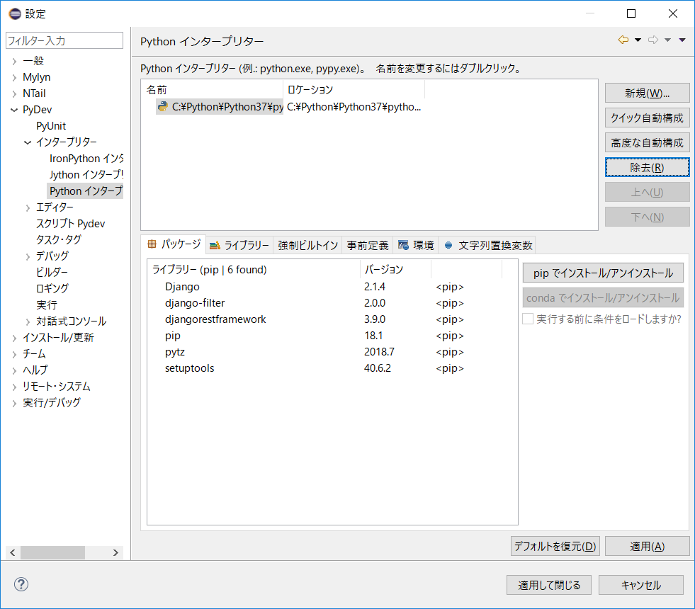Click the tree horizontal scrollbar thumb
695x609 pixels.
[x=52, y=552]
